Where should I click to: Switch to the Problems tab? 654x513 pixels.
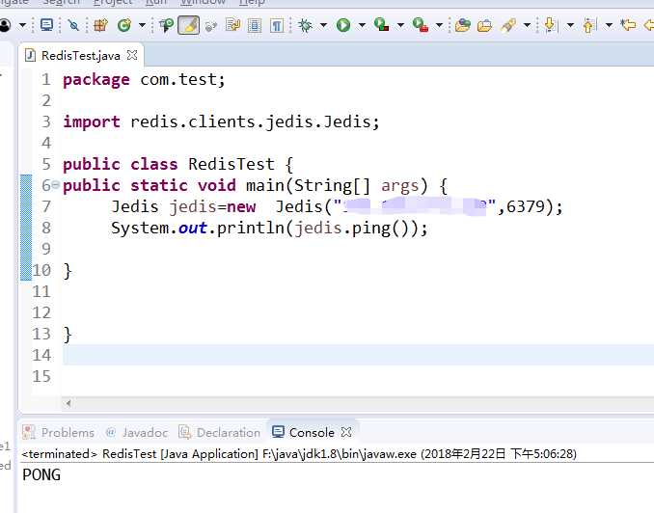[x=59, y=433]
